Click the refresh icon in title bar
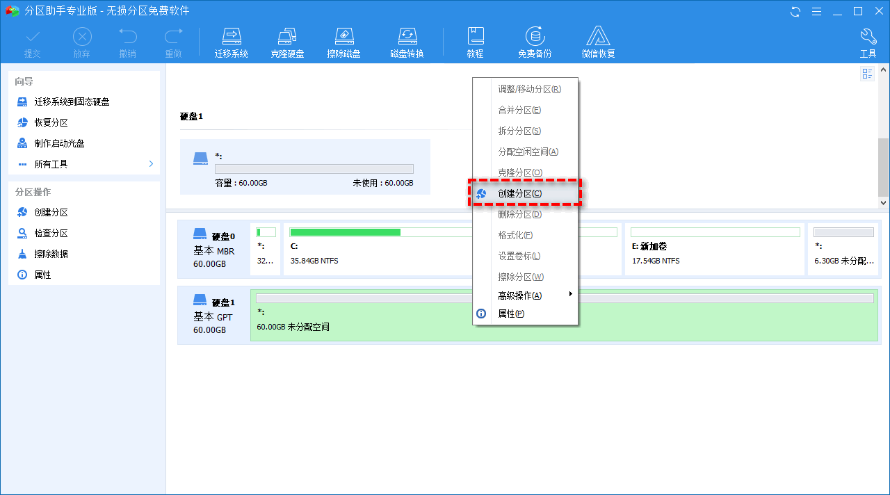The image size is (890, 495). click(795, 11)
